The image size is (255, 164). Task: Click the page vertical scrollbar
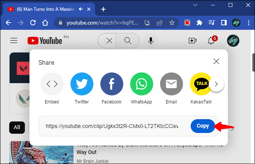pyautogui.click(x=253, y=62)
